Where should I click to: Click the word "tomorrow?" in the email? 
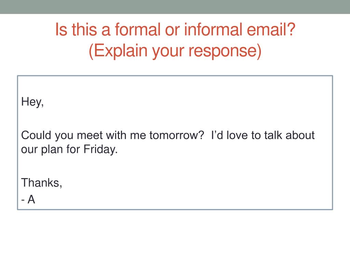coord(177,135)
